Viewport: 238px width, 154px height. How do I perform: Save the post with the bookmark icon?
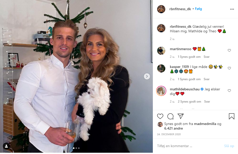[x=231, y=116]
